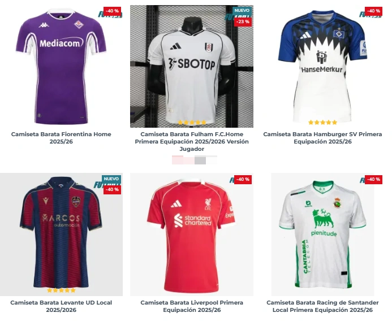The width and height of the screenshot is (392, 330).
Task: Select the gray color swatch under Fulham
Action: [200, 160]
